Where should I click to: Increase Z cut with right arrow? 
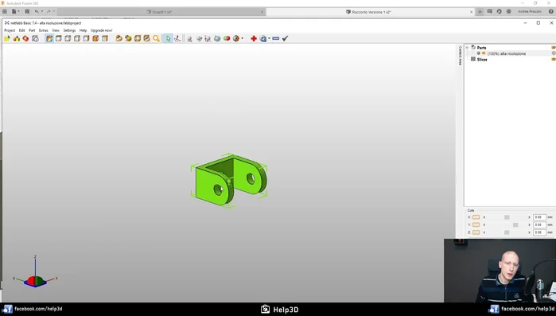coord(530,232)
